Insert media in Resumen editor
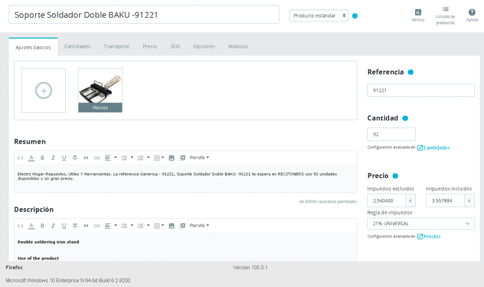 [182, 158]
